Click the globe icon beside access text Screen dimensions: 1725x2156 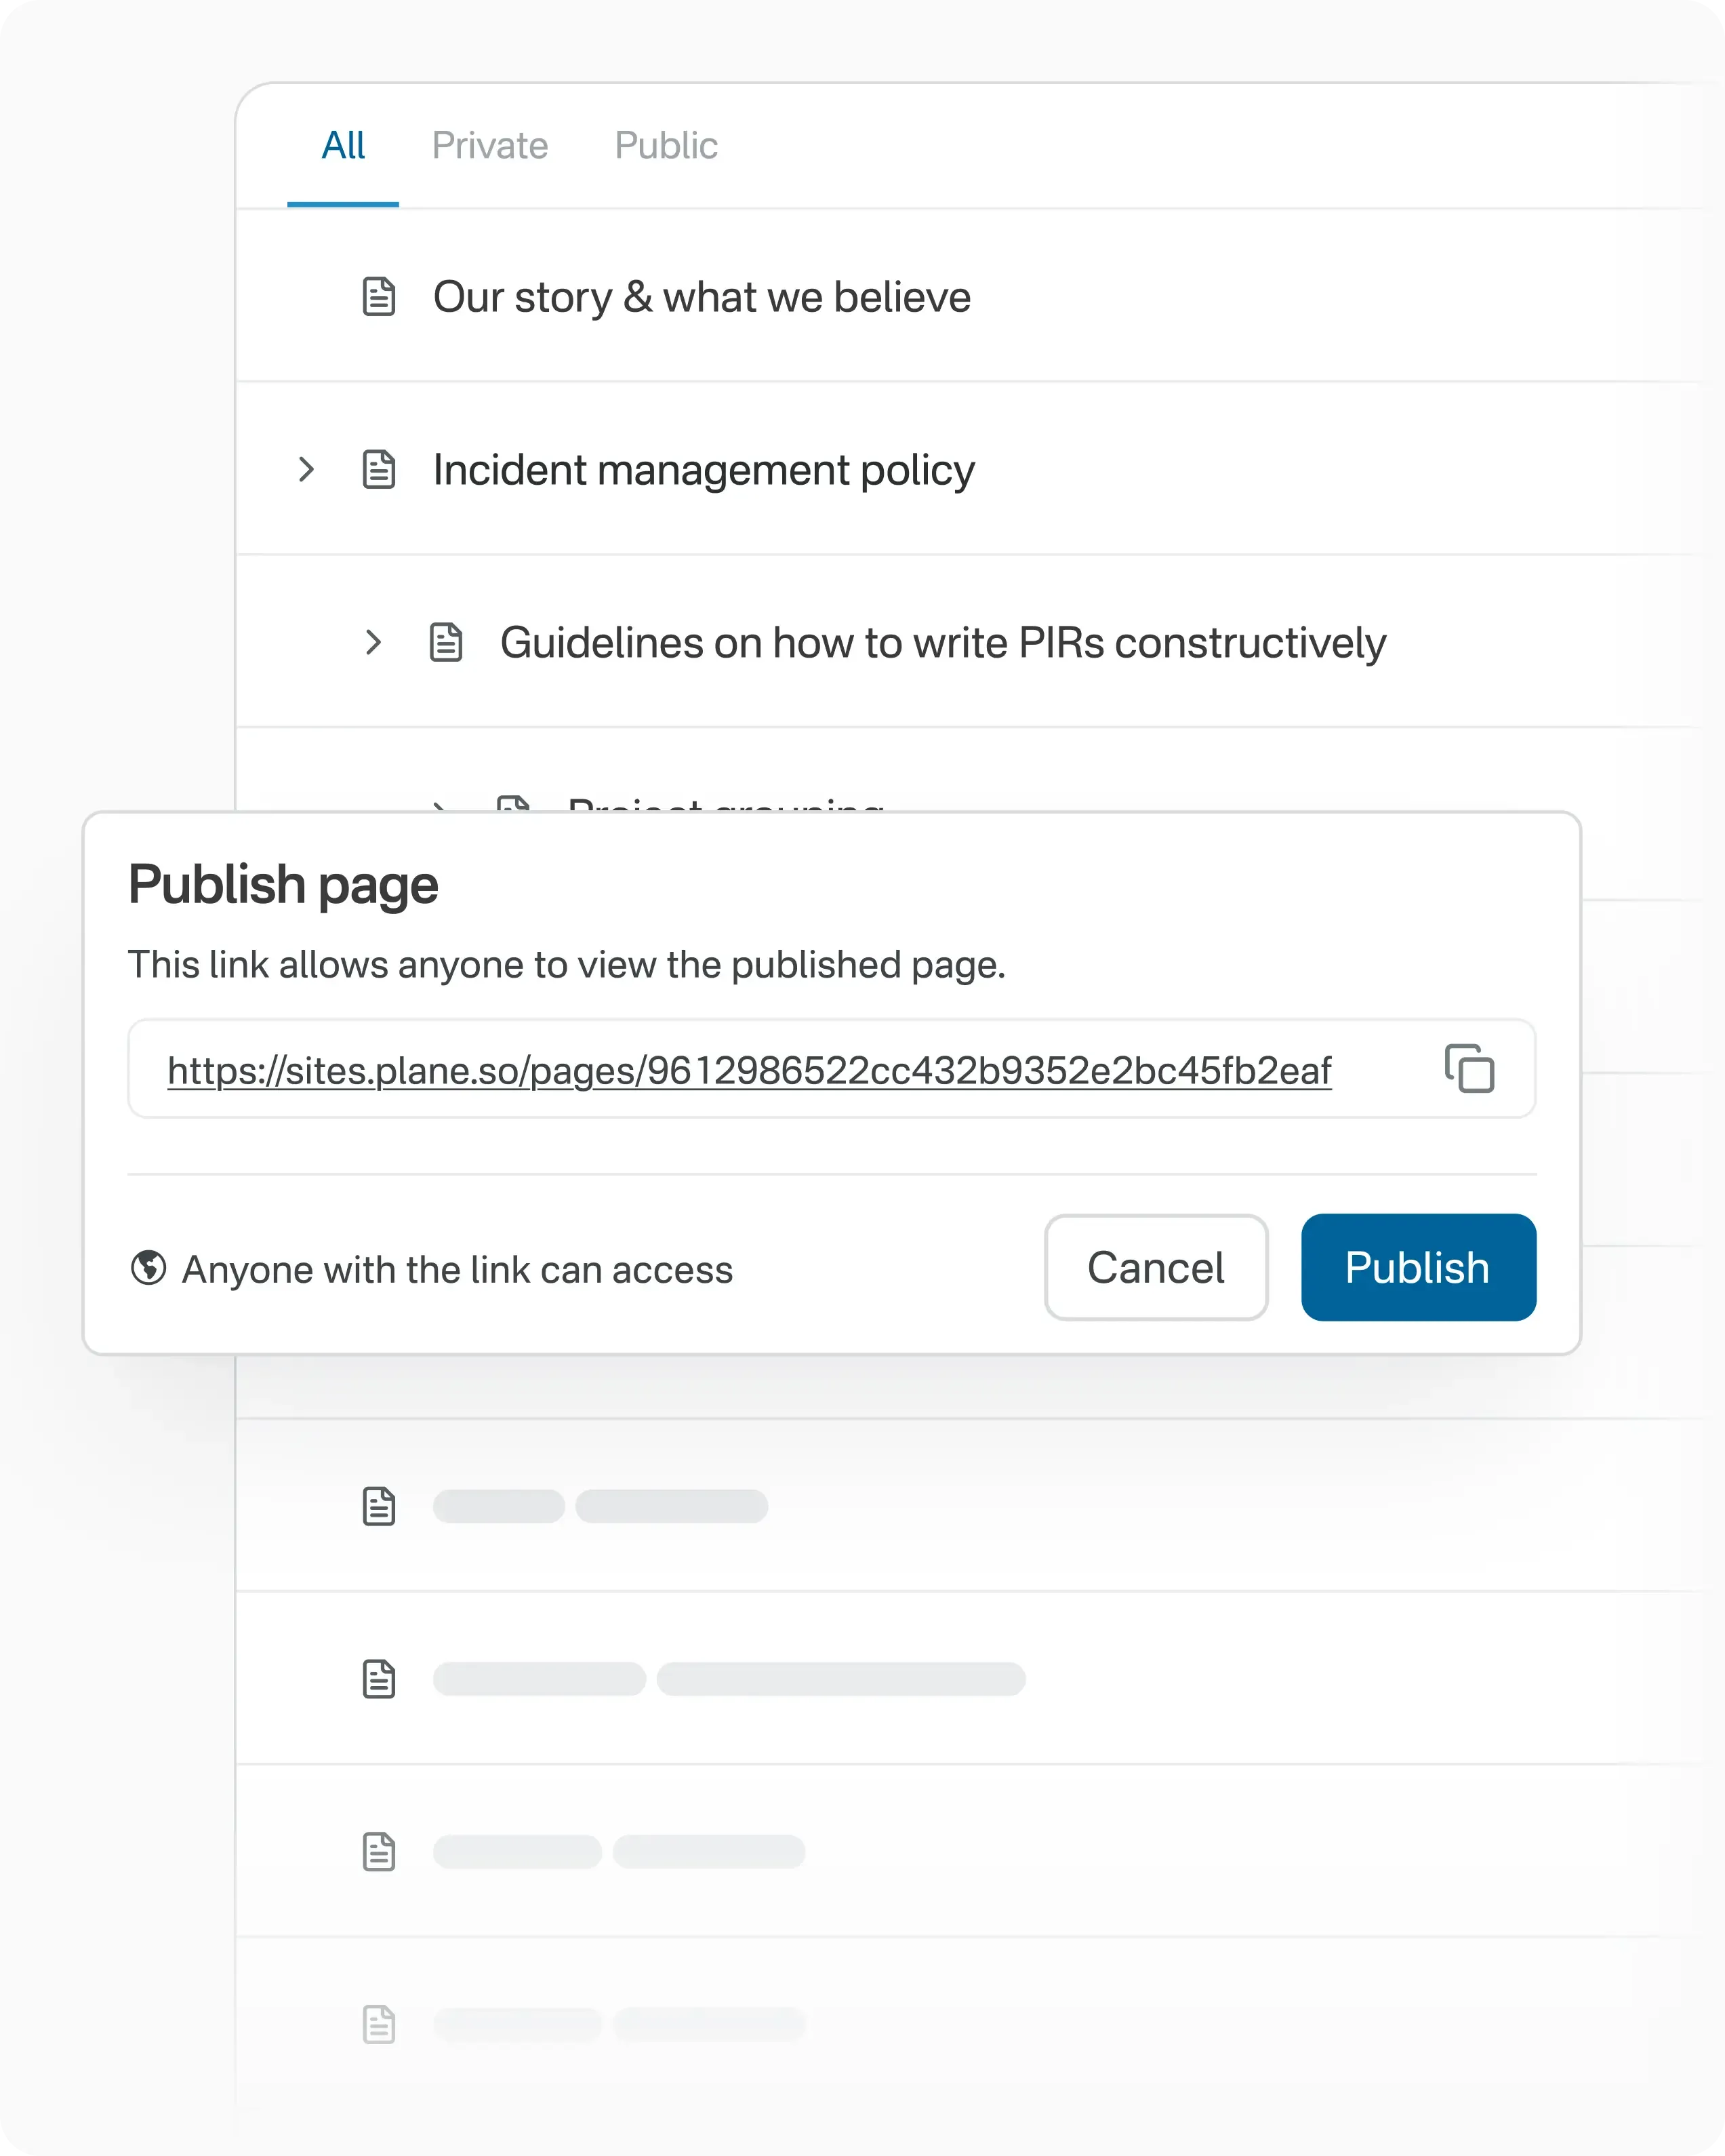tap(149, 1268)
